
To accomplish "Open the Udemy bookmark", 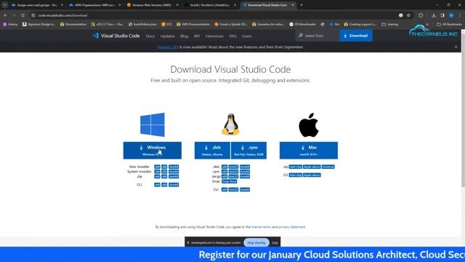I will pyautogui.click(x=10, y=24).
